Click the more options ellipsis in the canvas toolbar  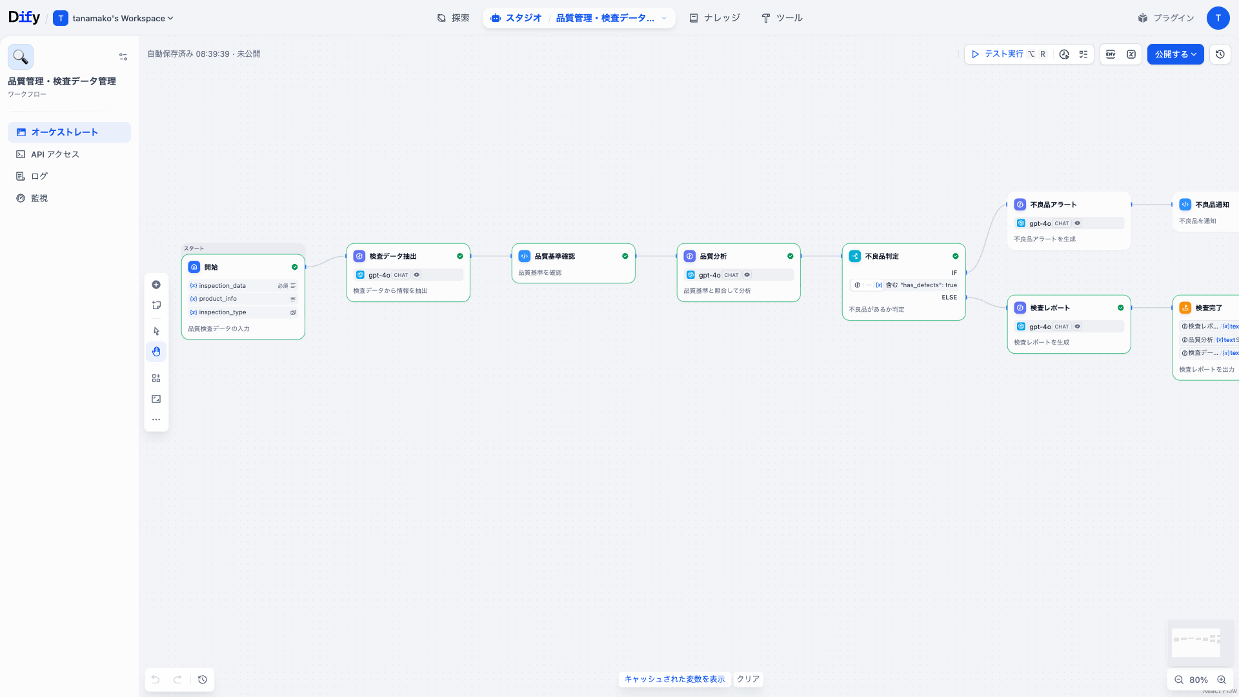156,419
